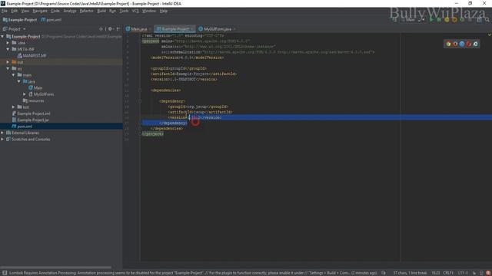
Task: Switch to the Main.java editor tab
Action: coord(138,29)
